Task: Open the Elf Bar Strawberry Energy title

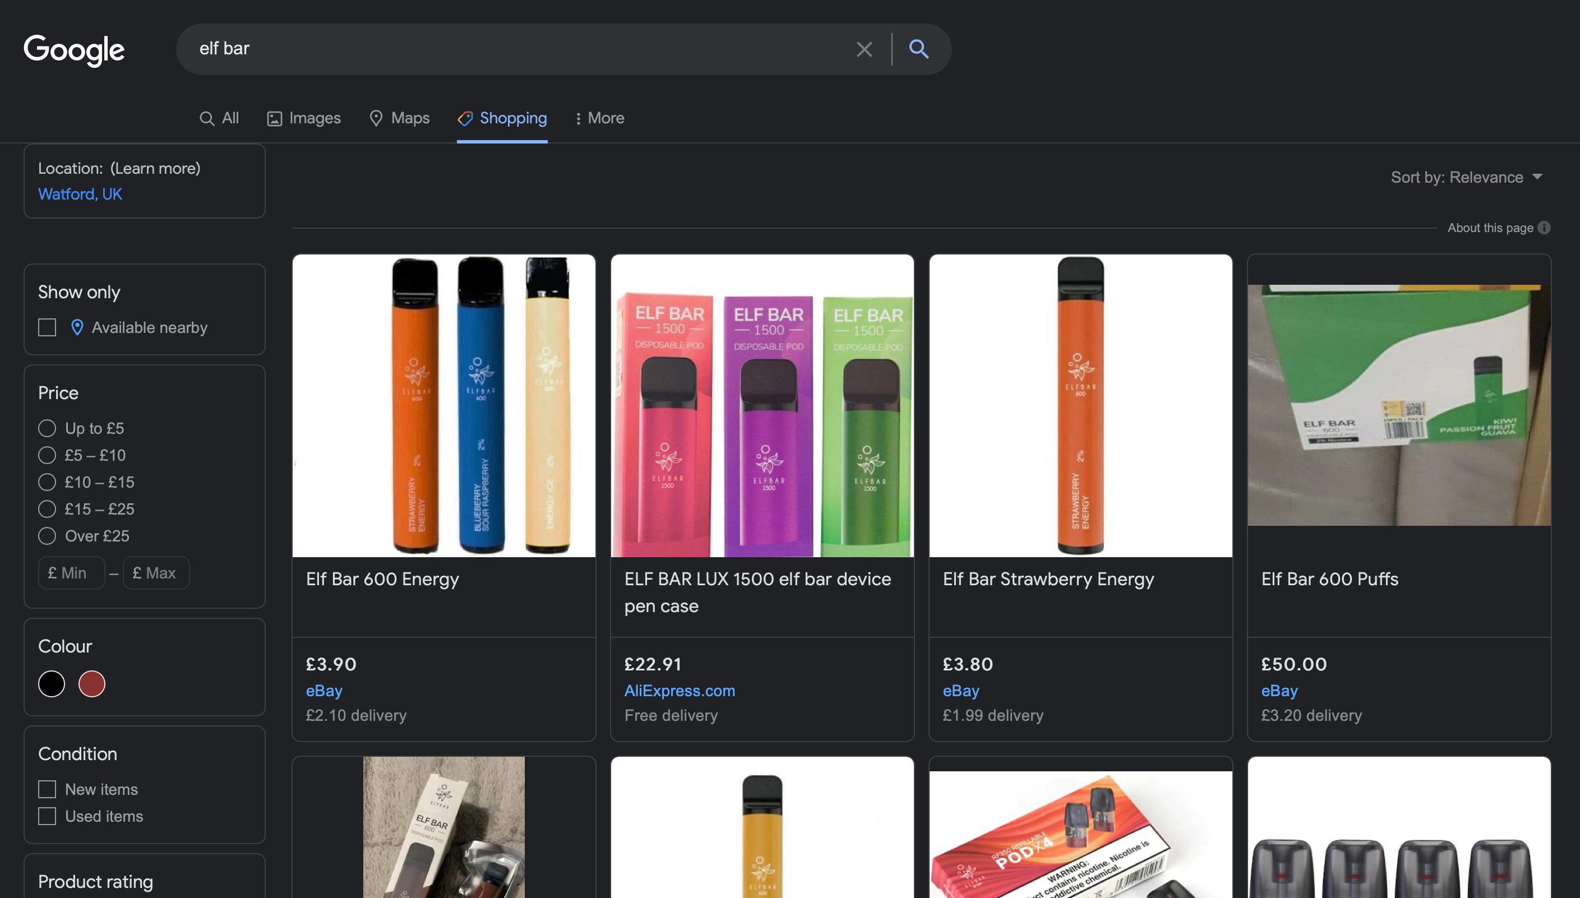Action: click(x=1048, y=579)
